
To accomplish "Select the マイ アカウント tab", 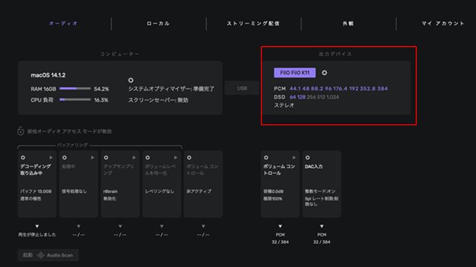I will pos(443,23).
